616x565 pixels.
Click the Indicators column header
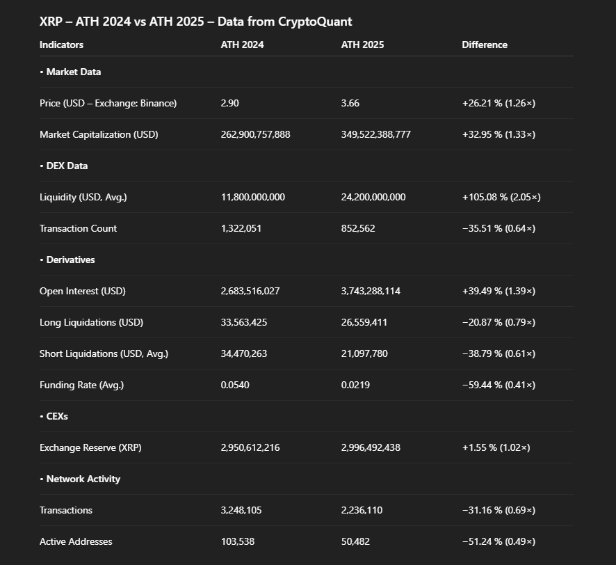pos(61,45)
